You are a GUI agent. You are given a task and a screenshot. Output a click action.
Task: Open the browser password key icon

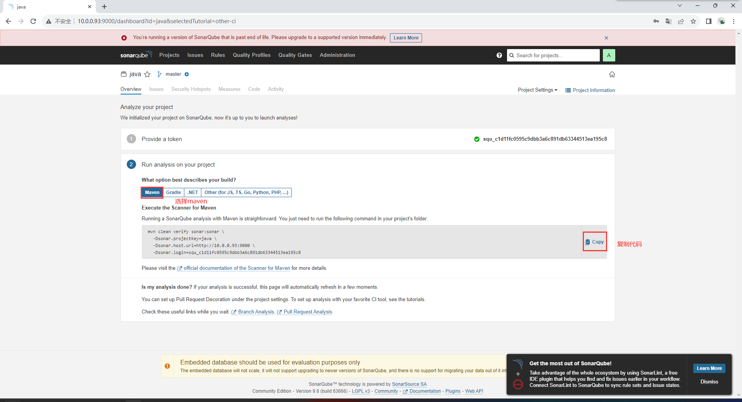pyautogui.click(x=656, y=21)
